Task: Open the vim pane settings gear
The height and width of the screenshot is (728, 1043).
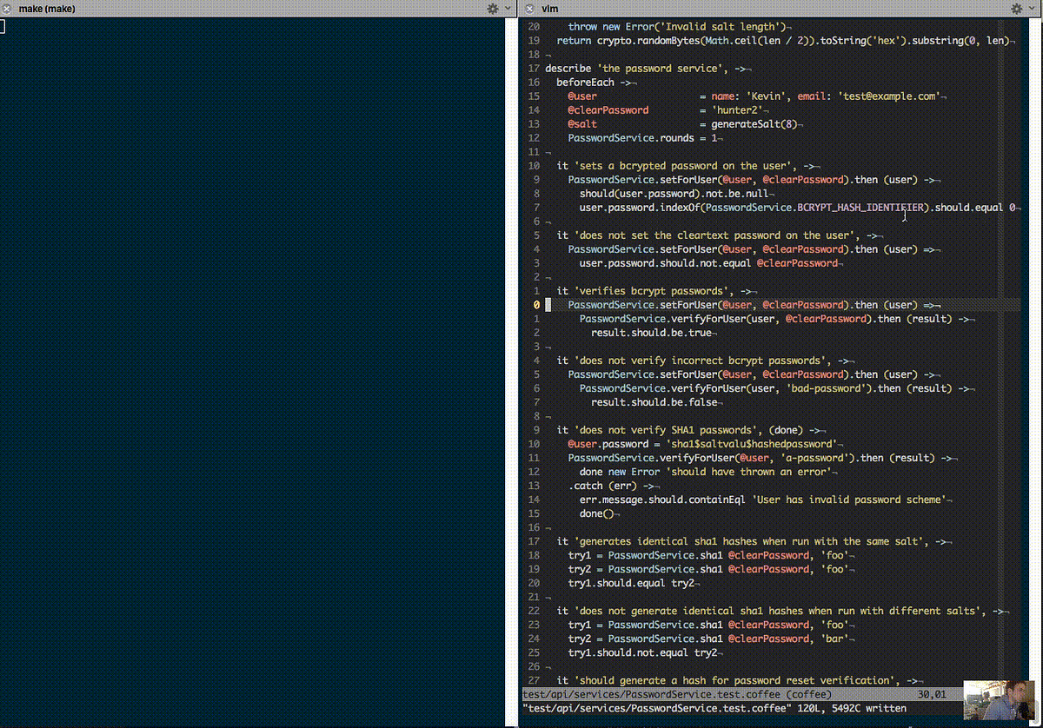Action: (x=1016, y=8)
